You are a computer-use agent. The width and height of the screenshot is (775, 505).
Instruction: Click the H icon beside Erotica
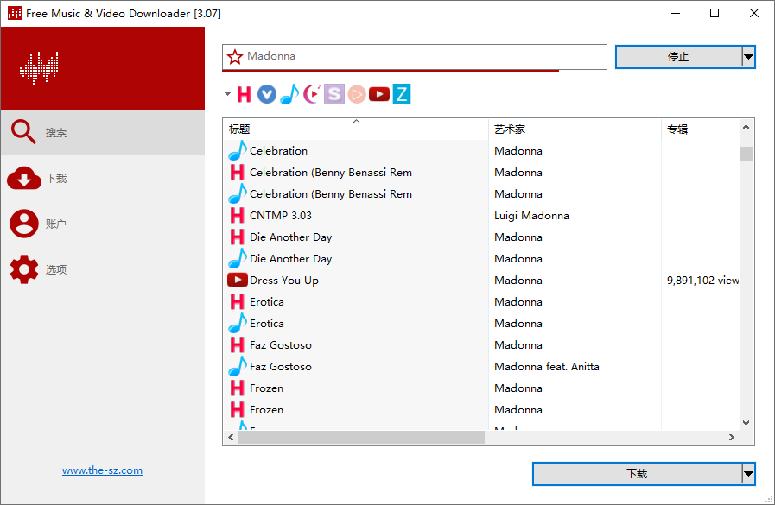(238, 301)
